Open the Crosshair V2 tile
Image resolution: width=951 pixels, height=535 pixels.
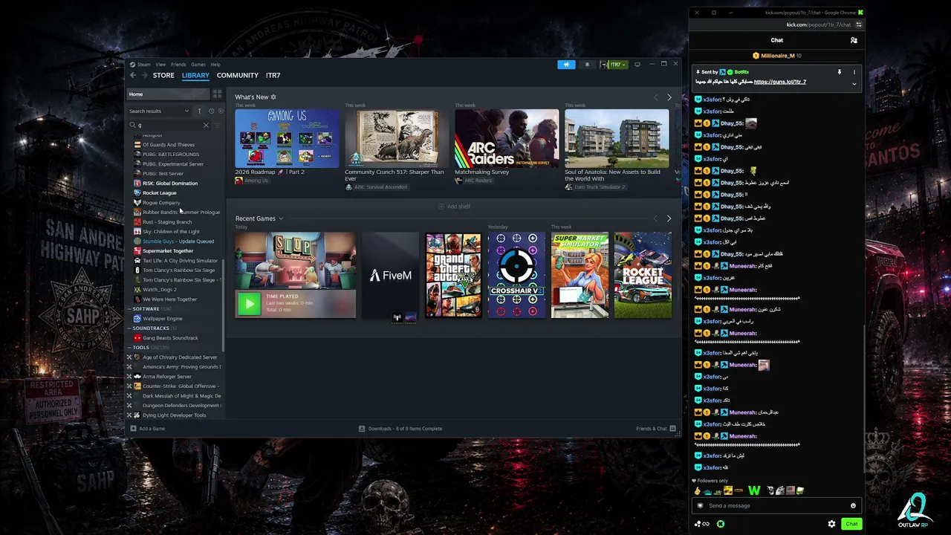[x=516, y=276]
